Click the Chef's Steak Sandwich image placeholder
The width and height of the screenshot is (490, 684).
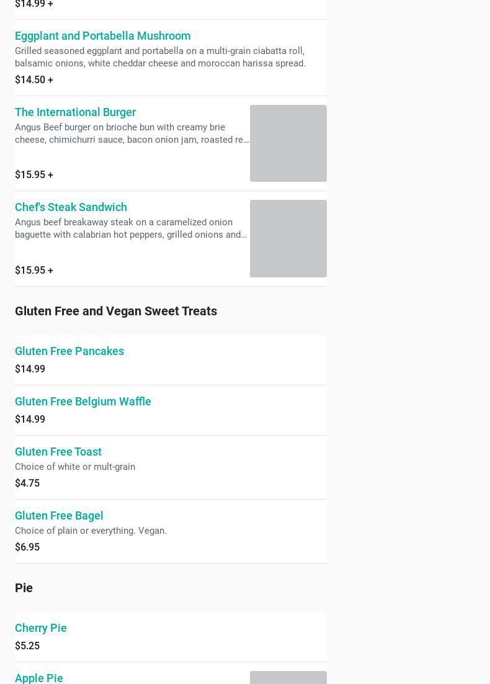point(288,238)
